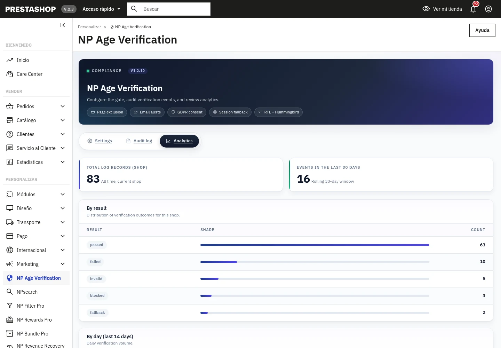Image resolution: width=501 pixels, height=348 pixels.
Task: Collapse the sidebar menu icon
Action: tap(63, 25)
